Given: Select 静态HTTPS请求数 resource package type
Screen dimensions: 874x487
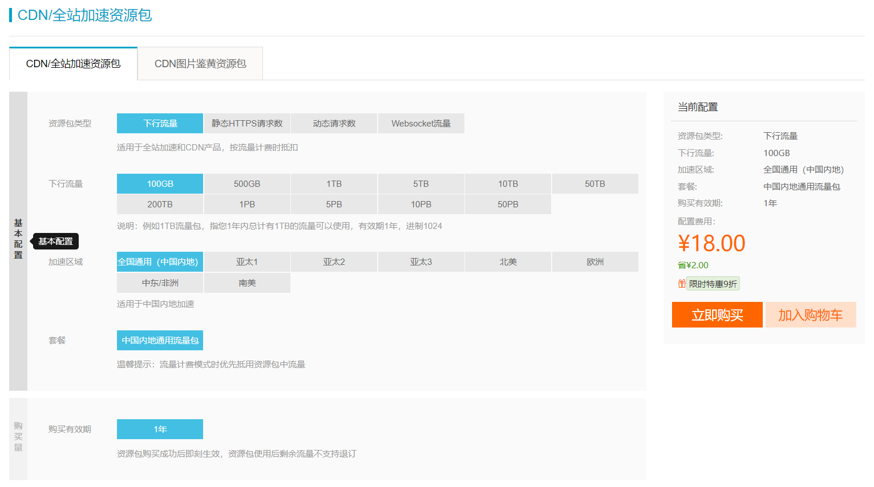Looking at the screenshot, I should [247, 124].
